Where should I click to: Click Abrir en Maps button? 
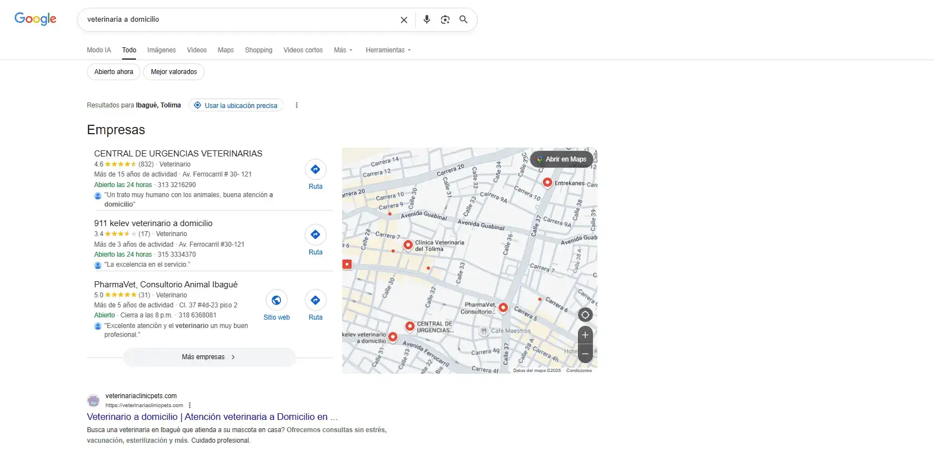(x=561, y=159)
